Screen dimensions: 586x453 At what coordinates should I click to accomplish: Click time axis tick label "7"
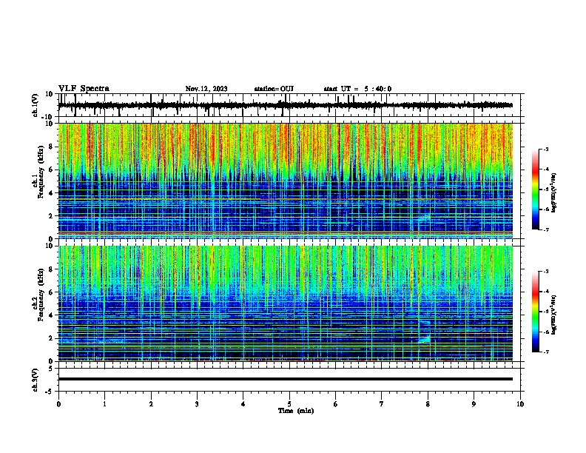point(382,404)
